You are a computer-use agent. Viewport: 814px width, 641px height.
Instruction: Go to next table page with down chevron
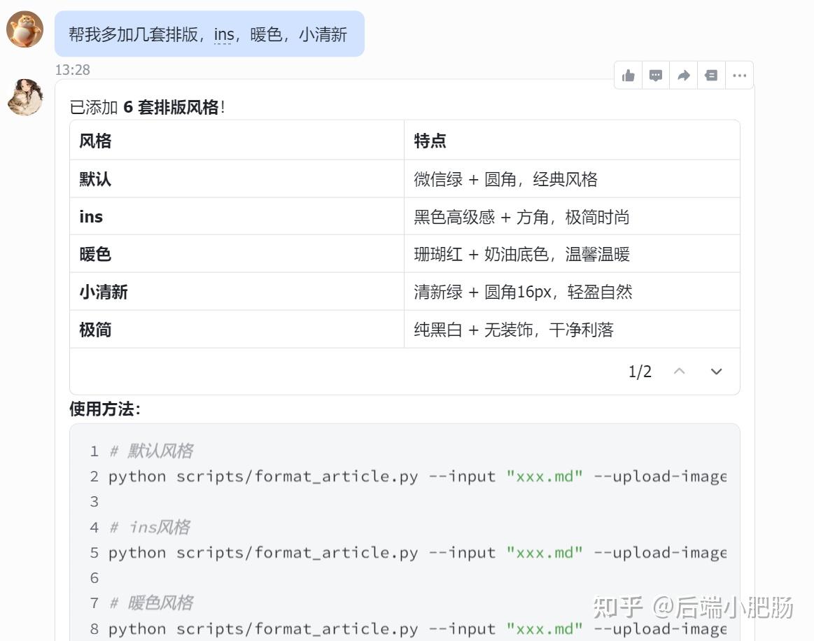click(716, 372)
